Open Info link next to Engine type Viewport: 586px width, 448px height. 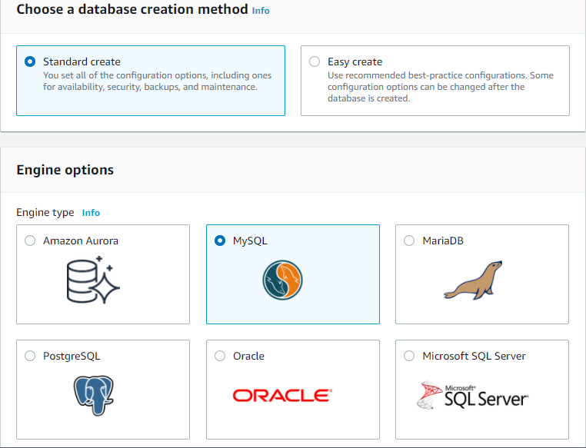(91, 213)
